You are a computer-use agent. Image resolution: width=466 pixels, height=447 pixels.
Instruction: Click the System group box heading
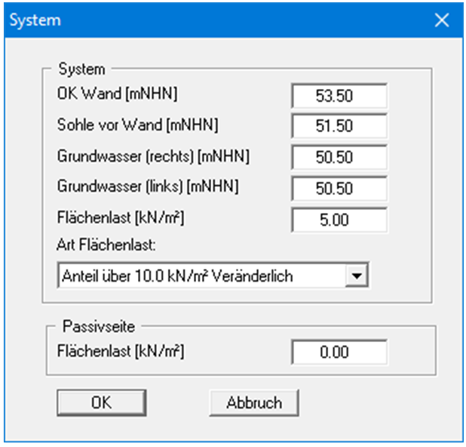point(81,69)
